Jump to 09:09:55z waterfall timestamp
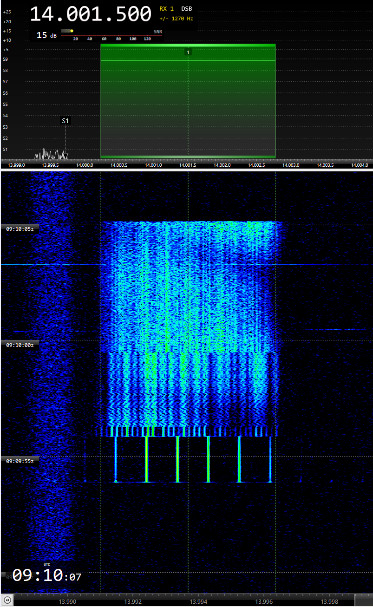Image resolution: width=373 pixels, height=607 pixels. [x=20, y=461]
